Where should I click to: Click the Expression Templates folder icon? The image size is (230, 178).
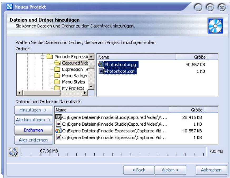(57, 69)
